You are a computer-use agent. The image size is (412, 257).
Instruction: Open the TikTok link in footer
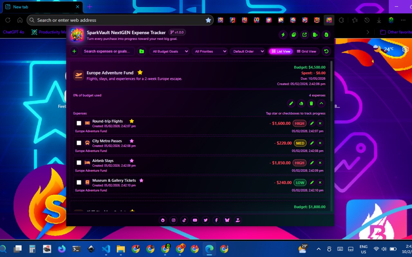[x=184, y=220]
